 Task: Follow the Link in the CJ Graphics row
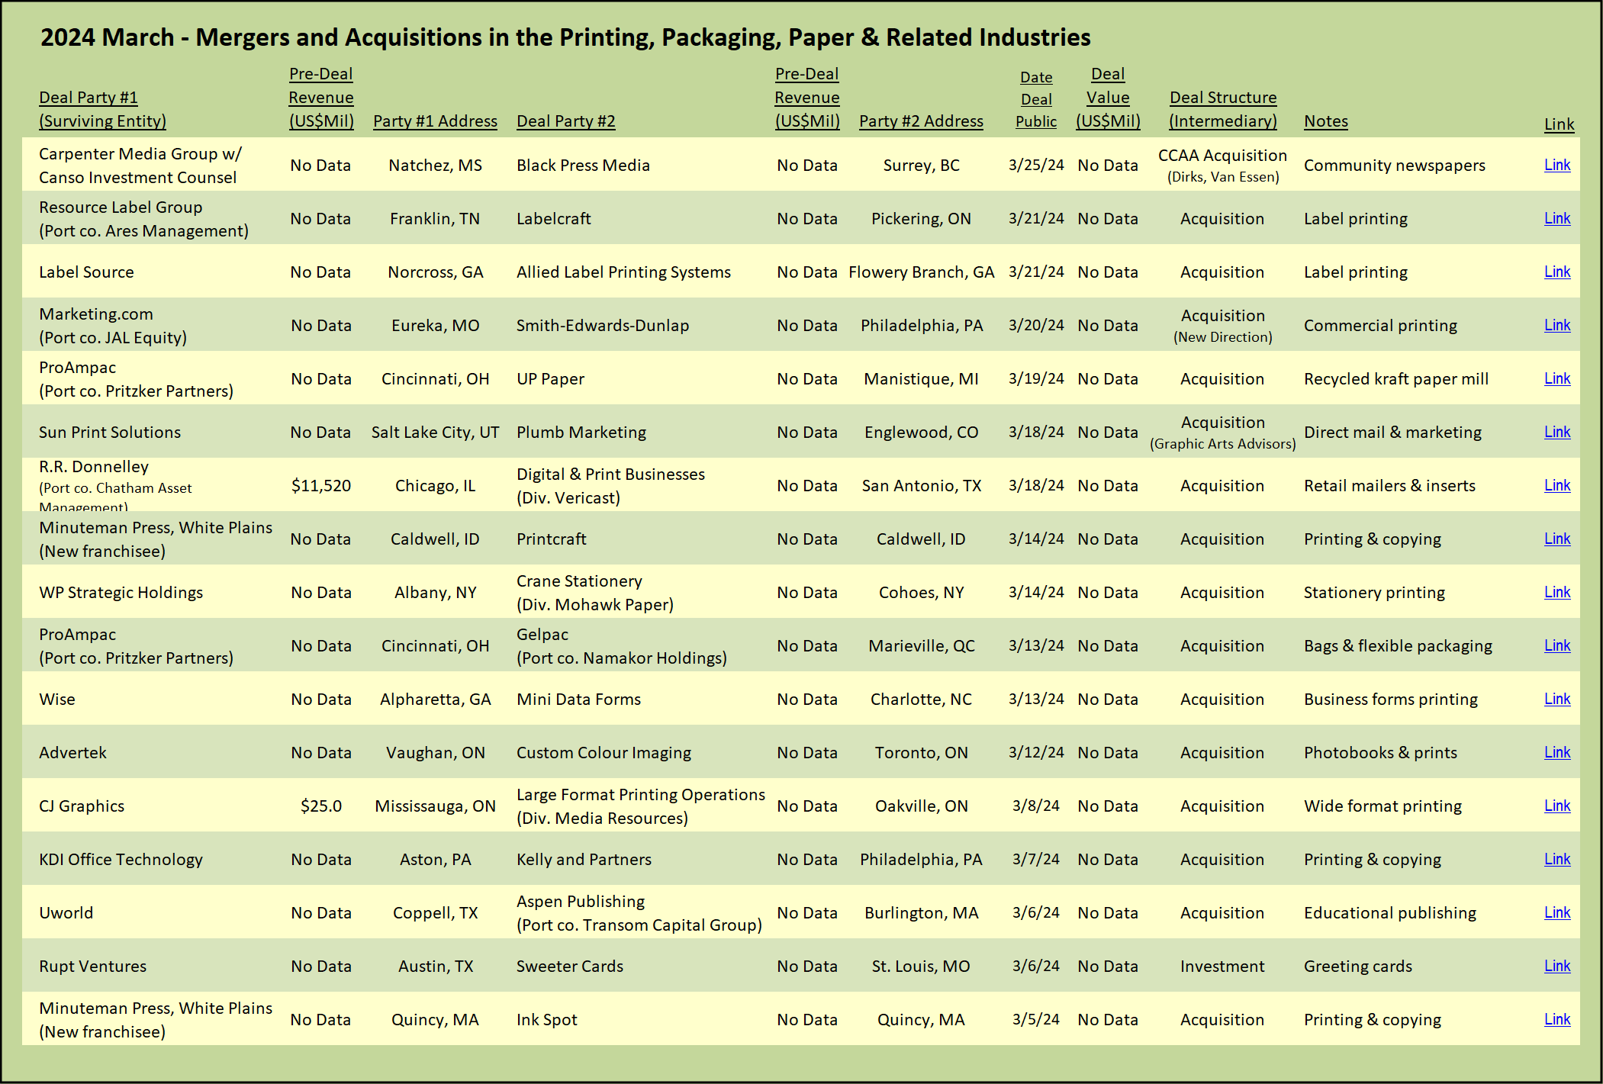click(x=1556, y=806)
